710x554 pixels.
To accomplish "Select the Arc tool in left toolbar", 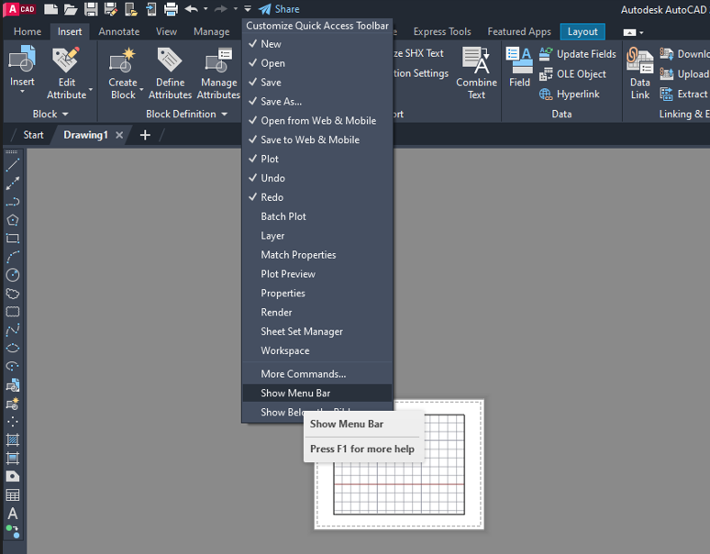I will coord(13,257).
